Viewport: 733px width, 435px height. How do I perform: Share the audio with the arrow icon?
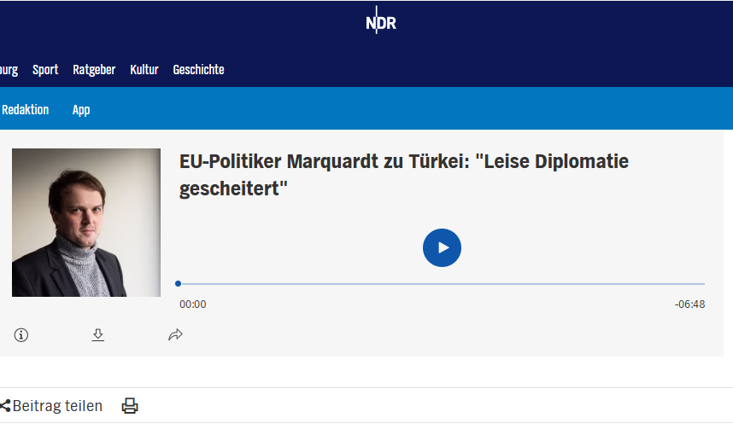[x=175, y=335]
